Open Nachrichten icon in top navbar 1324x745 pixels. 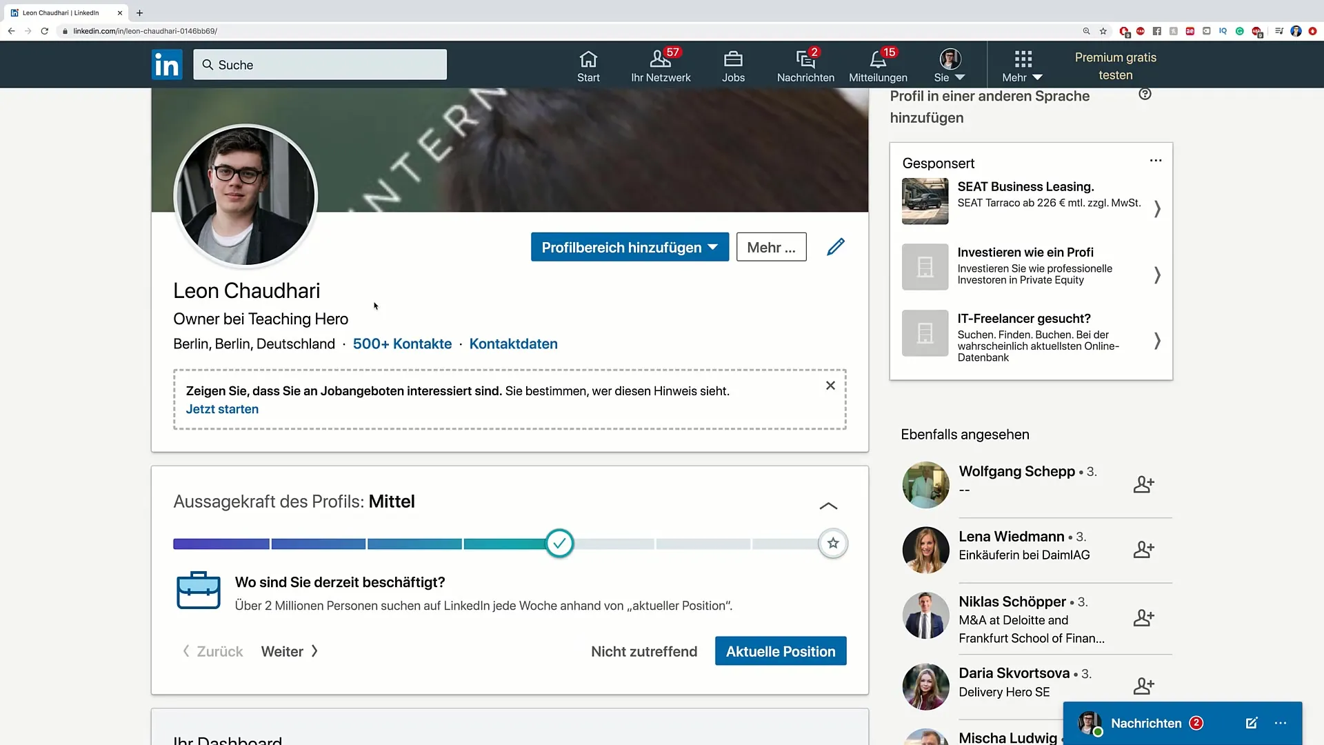(x=805, y=66)
